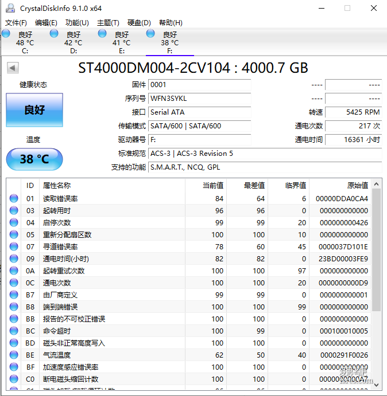Screen dimensions: 387x396
Task: Click the status icon of row BE 气流温度
Action: click(14, 355)
